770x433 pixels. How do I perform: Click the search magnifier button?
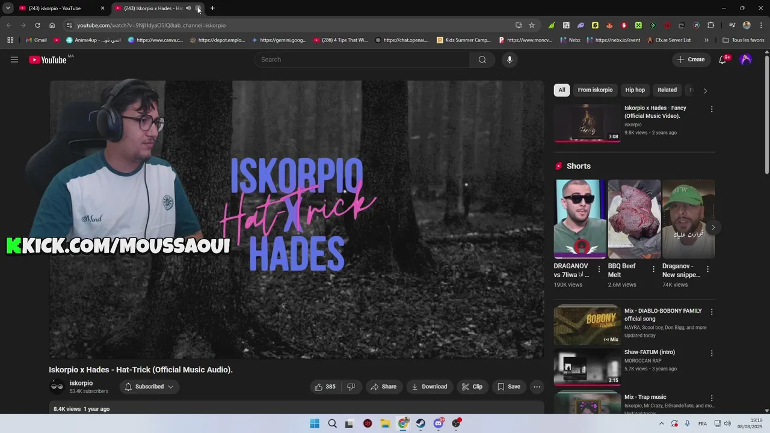(x=482, y=60)
